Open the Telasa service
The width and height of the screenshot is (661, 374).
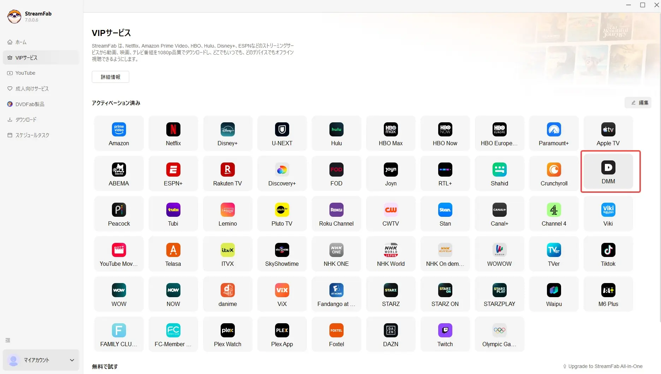tap(173, 254)
